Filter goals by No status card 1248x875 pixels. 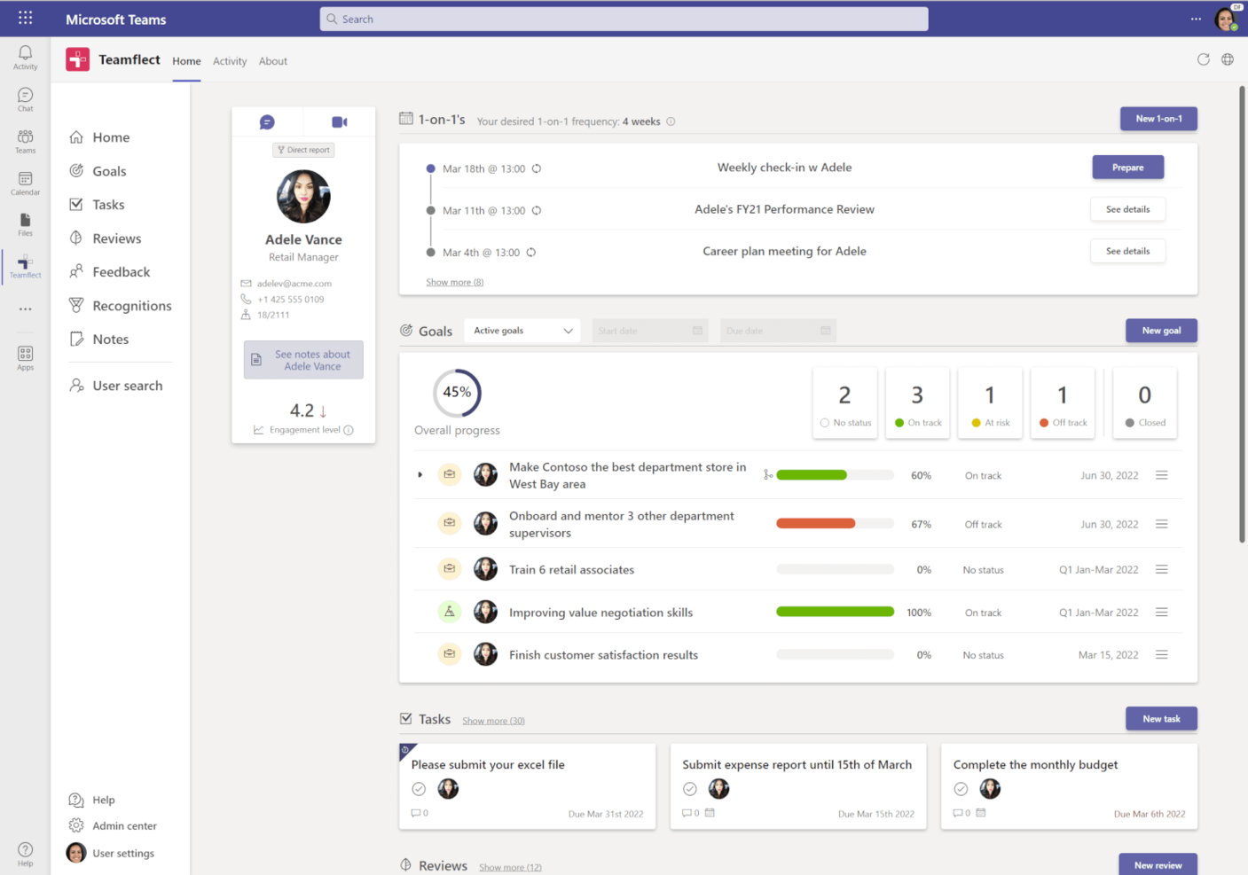pos(844,403)
